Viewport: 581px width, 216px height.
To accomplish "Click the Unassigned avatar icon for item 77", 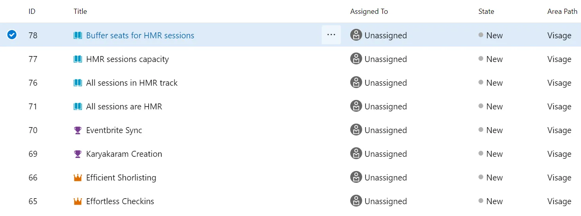I will click(x=356, y=59).
